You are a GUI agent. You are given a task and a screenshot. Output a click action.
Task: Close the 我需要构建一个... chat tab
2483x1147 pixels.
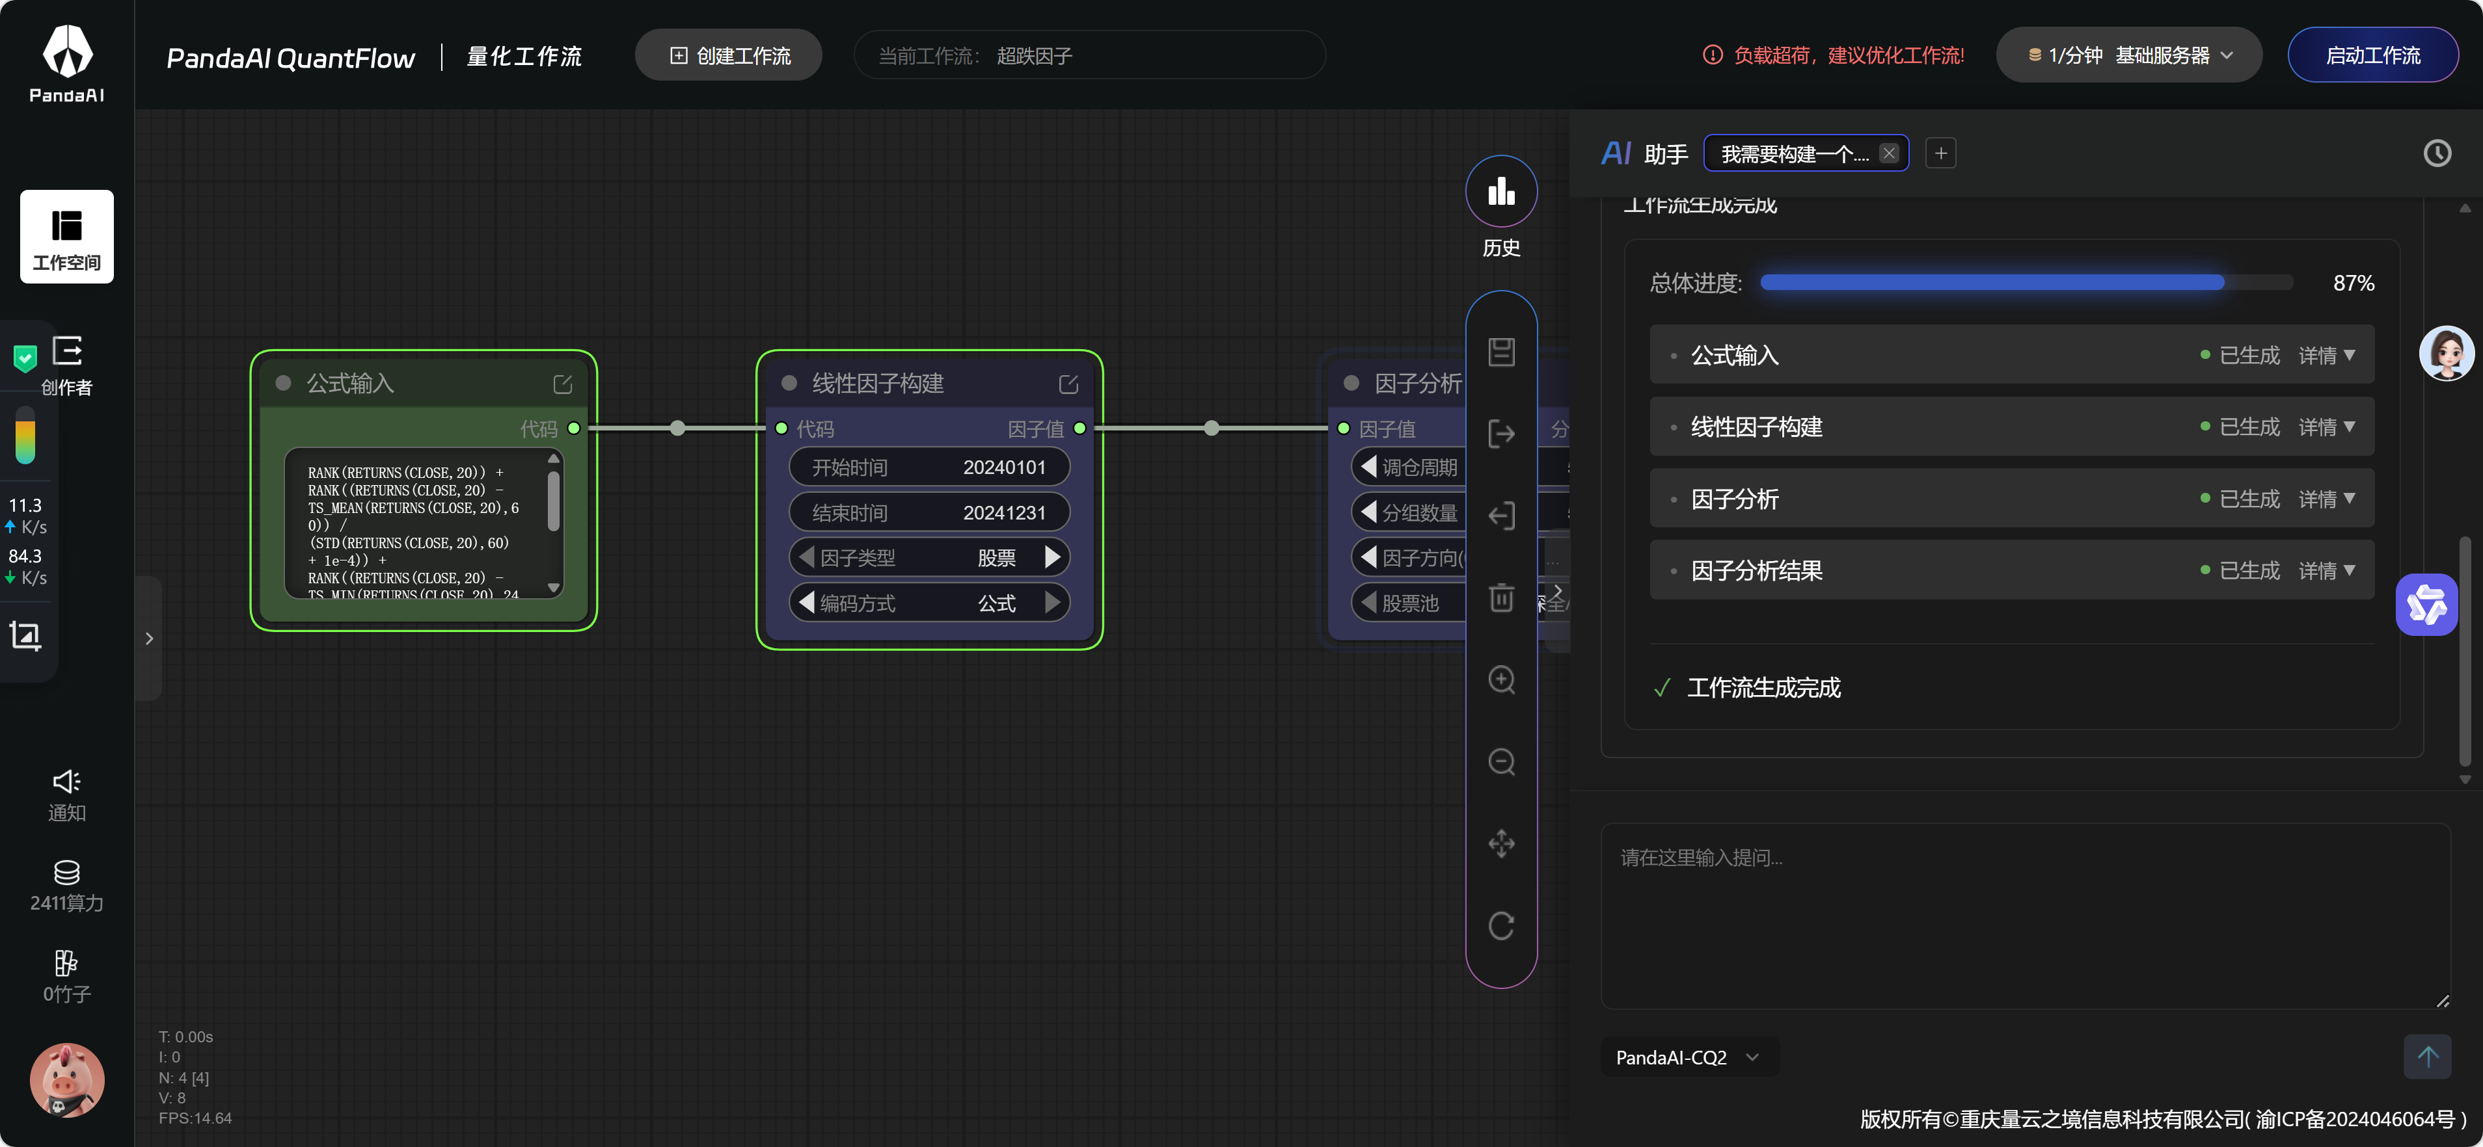[x=1888, y=153]
